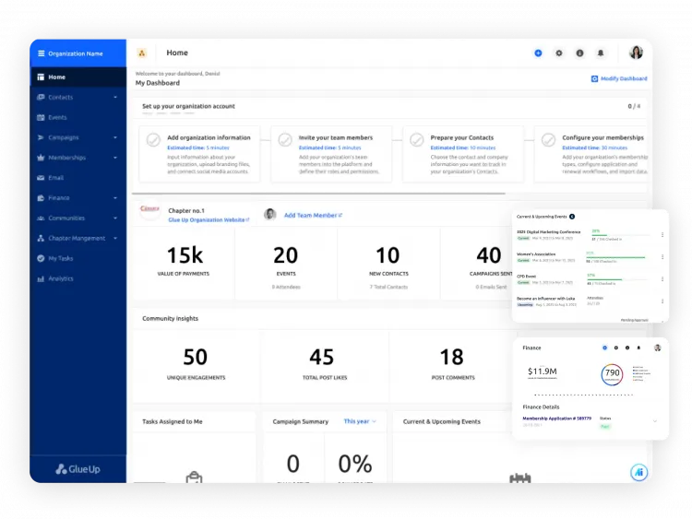
Task: Open the Events section in sidebar
Action: [57, 118]
